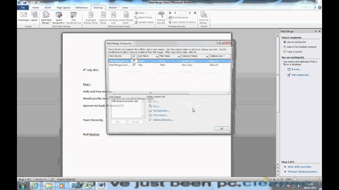Click the Match Fields command
This screenshot has width=339, height=190.
click(143, 17)
